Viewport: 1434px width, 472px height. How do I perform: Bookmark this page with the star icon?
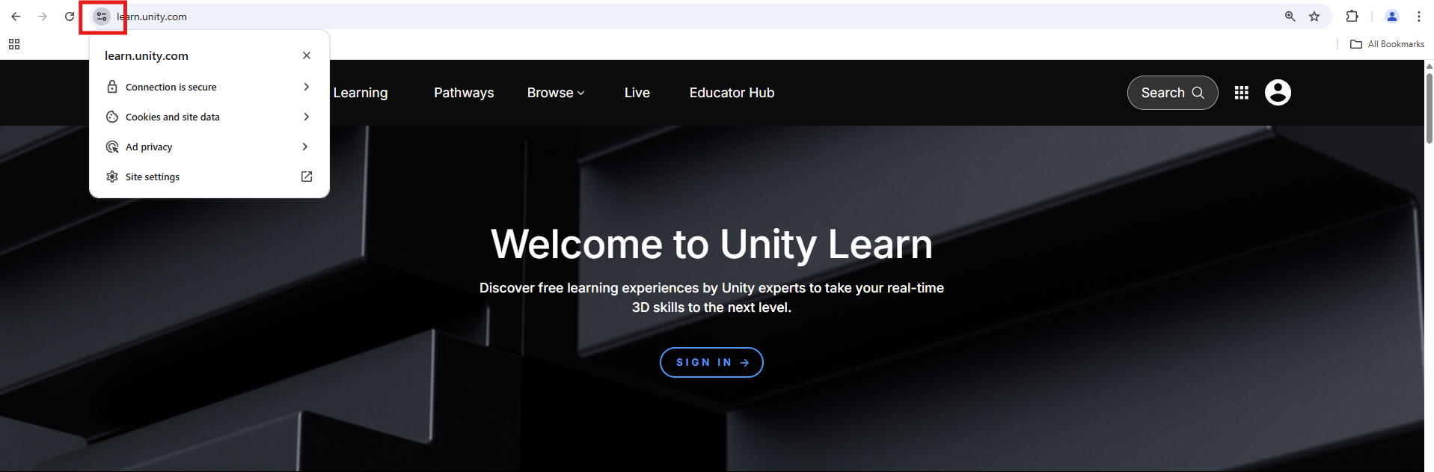point(1314,16)
